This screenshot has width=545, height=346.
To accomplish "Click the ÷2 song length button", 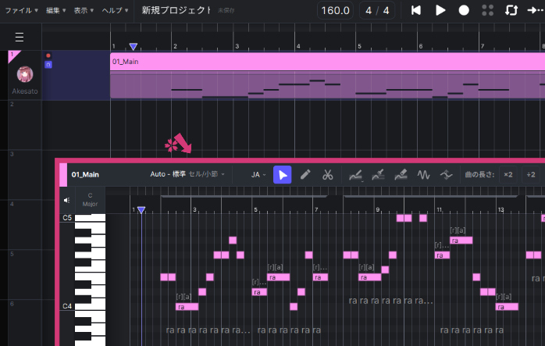I will coord(531,175).
